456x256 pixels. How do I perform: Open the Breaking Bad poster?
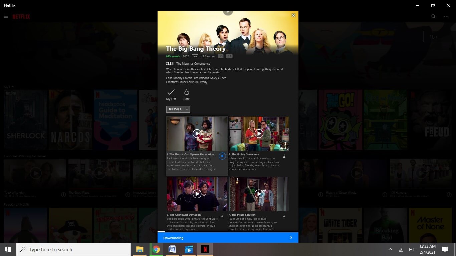pyautogui.click(x=385, y=225)
